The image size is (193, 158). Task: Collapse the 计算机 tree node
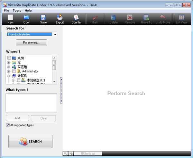coord(8,76)
